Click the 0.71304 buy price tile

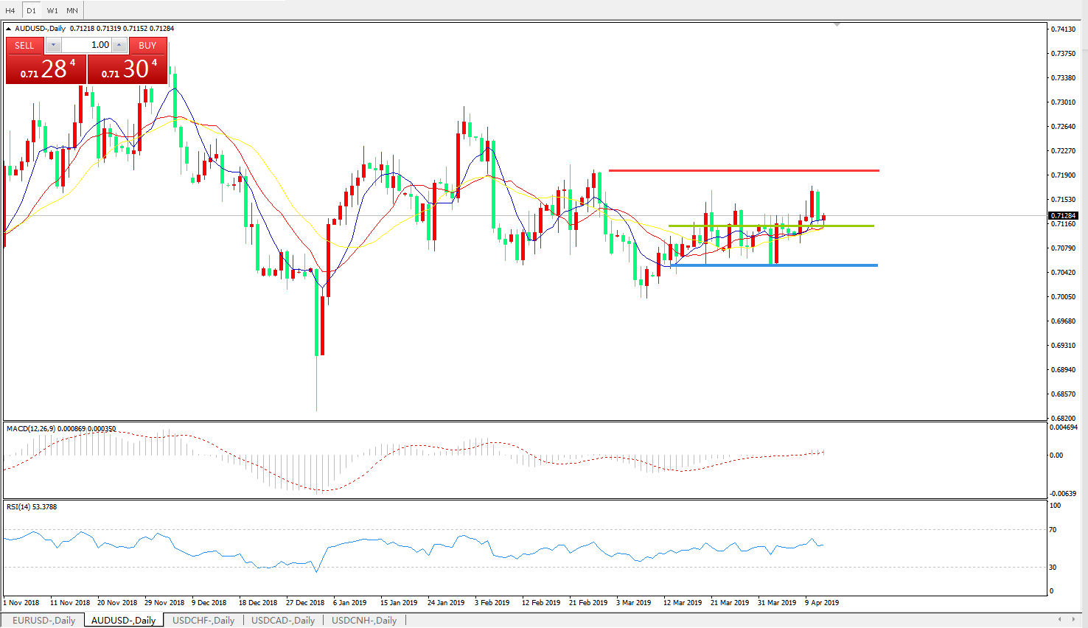[x=128, y=69]
